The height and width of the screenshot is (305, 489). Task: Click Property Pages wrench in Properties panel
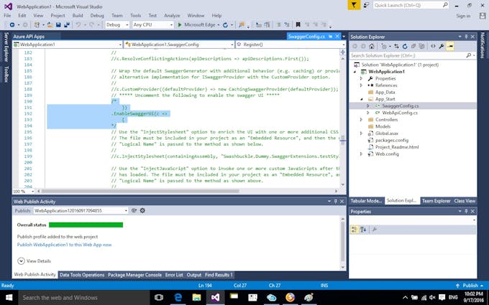pyautogui.click(x=375, y=230)
